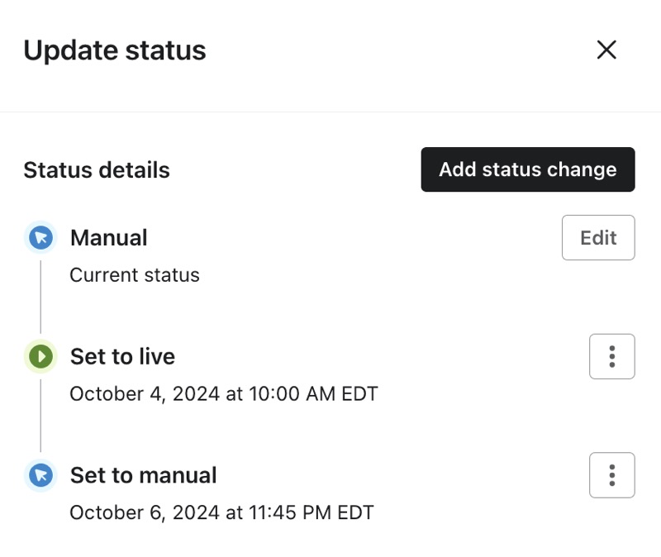Select the Set to live entry title
Viewport: 661px width, 557px height.
[x=122, y=357]
